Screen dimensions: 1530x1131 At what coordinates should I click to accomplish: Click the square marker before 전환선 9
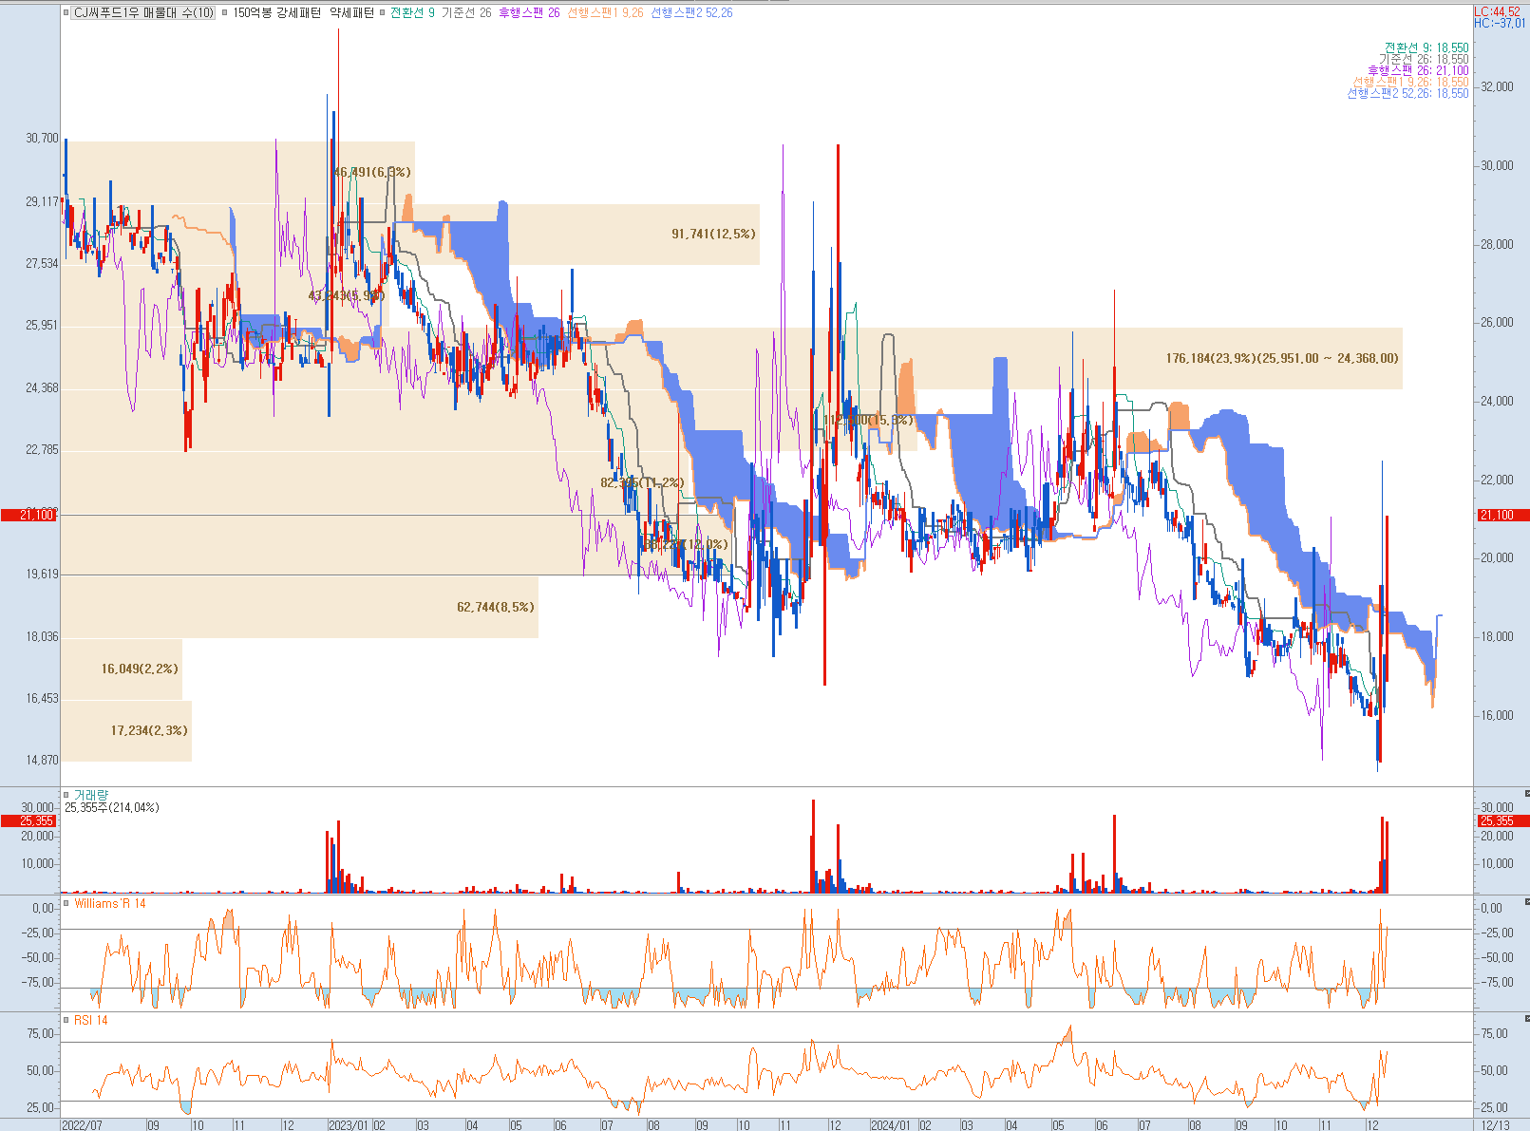(x=383, y=13)
